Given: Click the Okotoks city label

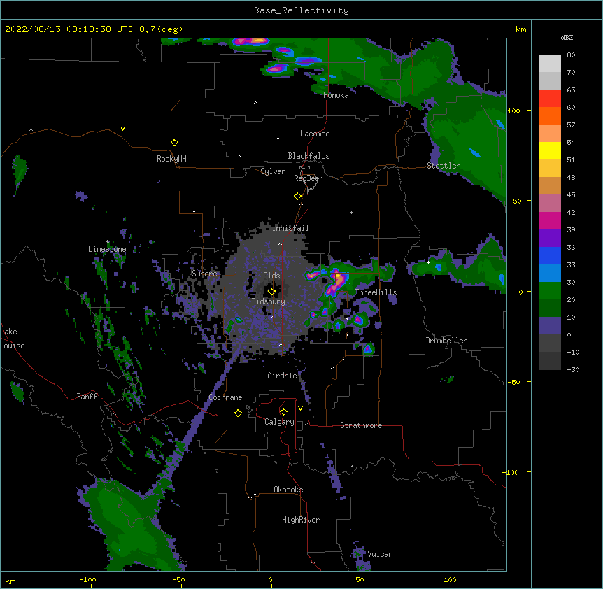Looking at the screenshot, I should (288, 490).
